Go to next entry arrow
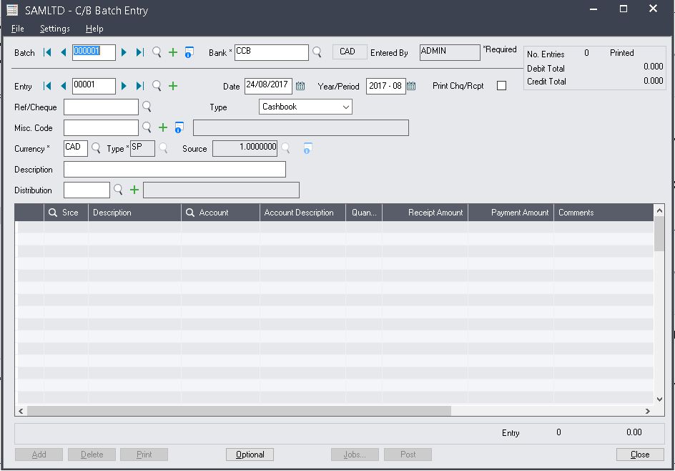 tap(124, 86)
